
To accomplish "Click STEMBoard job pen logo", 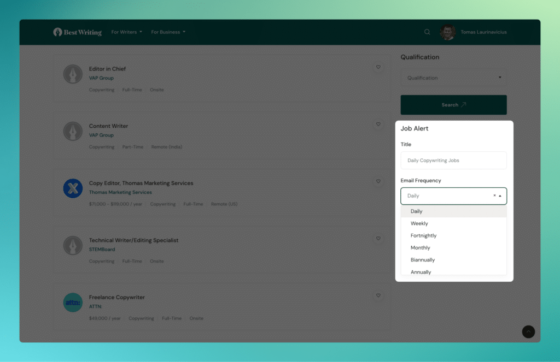I will click(x=73, y=245).
